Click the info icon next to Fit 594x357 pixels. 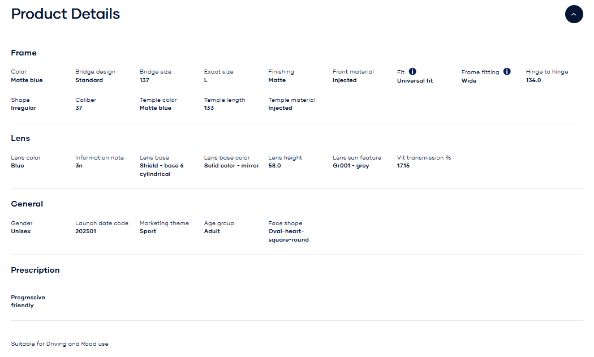click(x=412, y=71)
